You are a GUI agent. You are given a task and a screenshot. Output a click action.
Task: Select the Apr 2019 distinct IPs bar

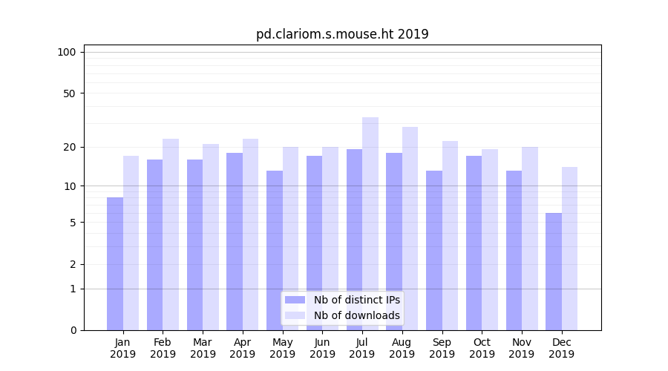tap(235, 241)
